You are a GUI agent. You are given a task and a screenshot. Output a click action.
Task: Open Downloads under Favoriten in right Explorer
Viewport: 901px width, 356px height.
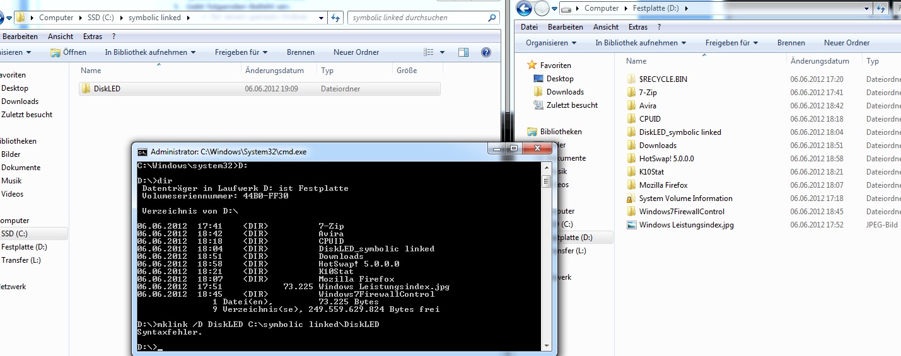pos(559,92)
